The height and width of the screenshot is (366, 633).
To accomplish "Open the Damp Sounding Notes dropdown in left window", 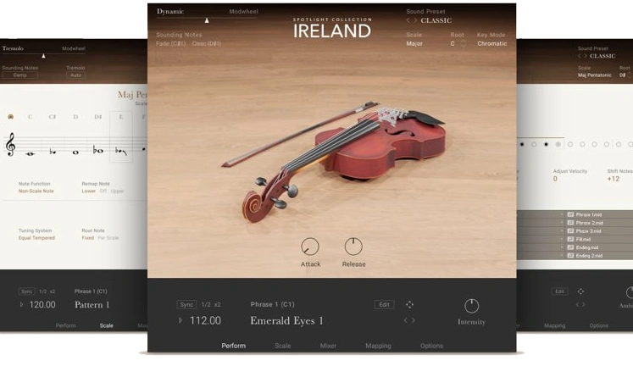I will pos(19,75).
